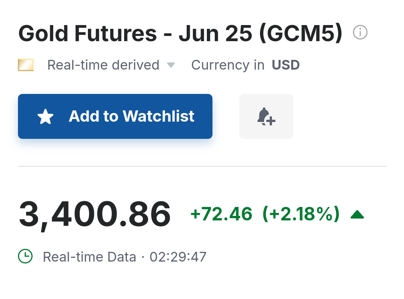The height and width of the screenshot is (299, 404).
Task: Click the 02:29:47 timestamp
Action: click(x=178, y=257)
